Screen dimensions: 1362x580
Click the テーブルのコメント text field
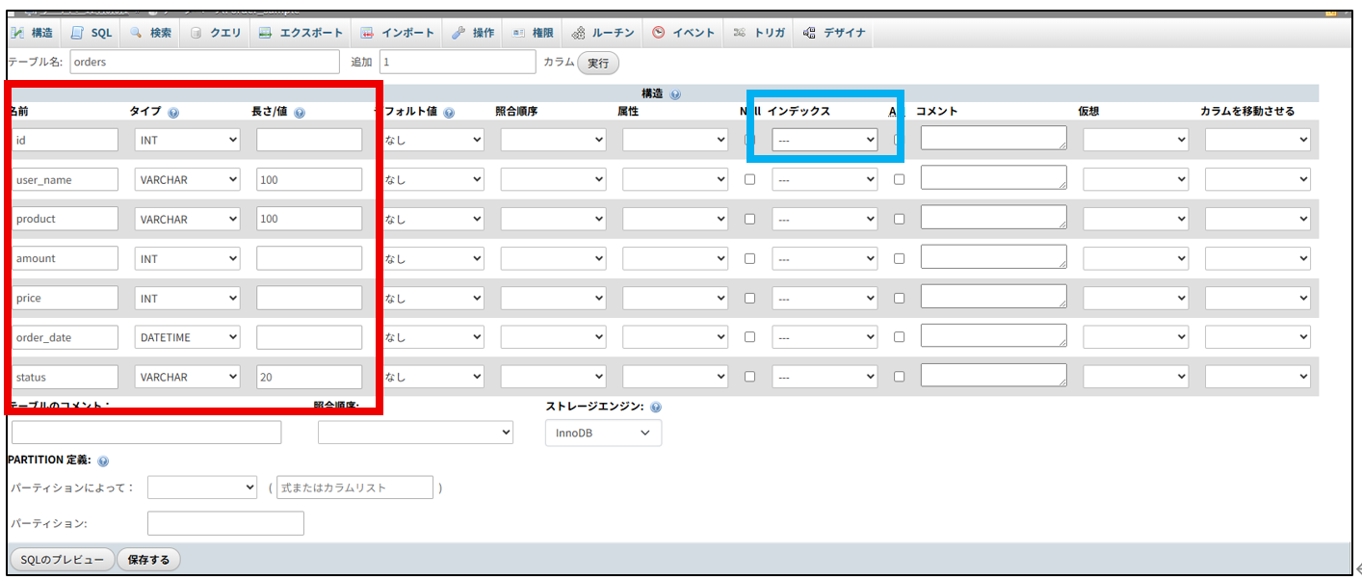click(x=146, y=433)
